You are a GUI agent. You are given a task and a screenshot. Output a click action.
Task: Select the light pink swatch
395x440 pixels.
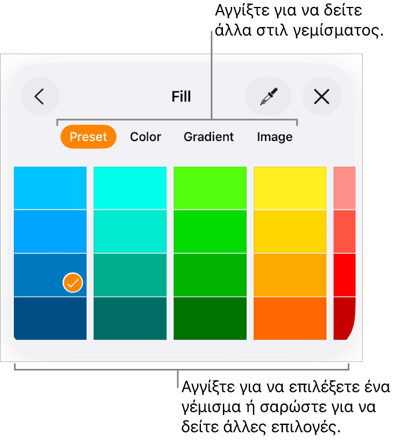tap(345, 188)
